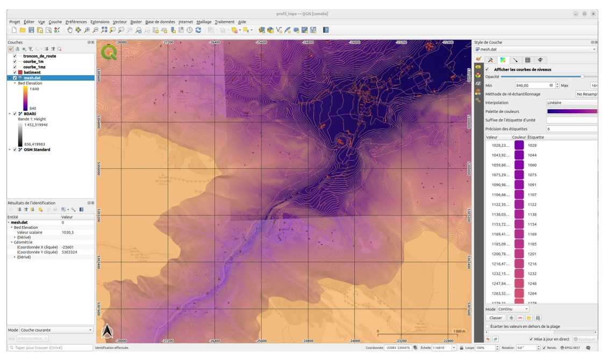This screenshot has height=360, width=608.
Task: Switch to the vectors arrow style tab
Action: pyautogui.click(x=516, y=60)
